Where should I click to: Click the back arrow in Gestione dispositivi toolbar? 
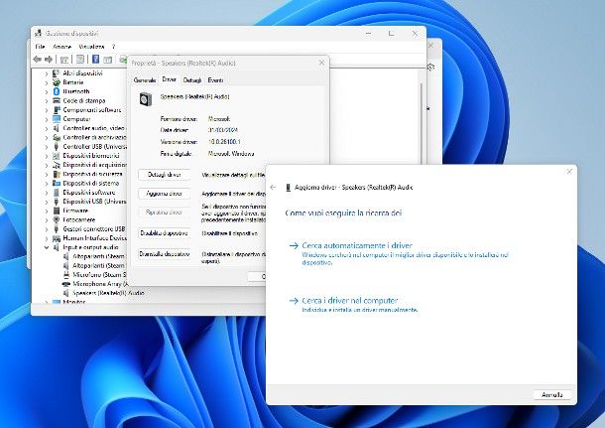[x=37, y=59]
